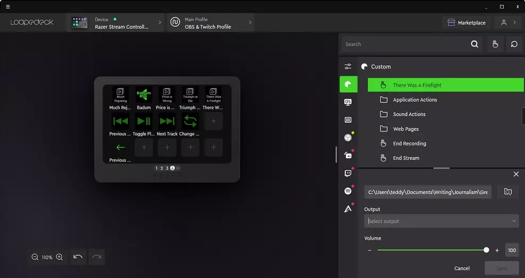Select the There Was A Firefight device button

(x=214, y=95)
